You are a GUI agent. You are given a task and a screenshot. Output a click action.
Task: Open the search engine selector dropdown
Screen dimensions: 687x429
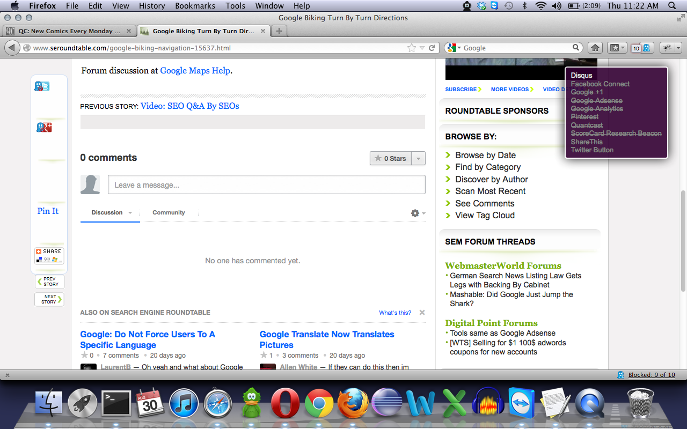(454, 48)
